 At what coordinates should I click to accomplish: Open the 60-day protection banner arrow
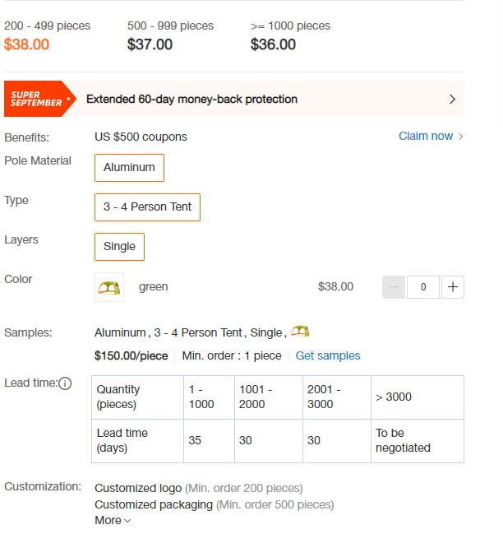click(452, 100)
